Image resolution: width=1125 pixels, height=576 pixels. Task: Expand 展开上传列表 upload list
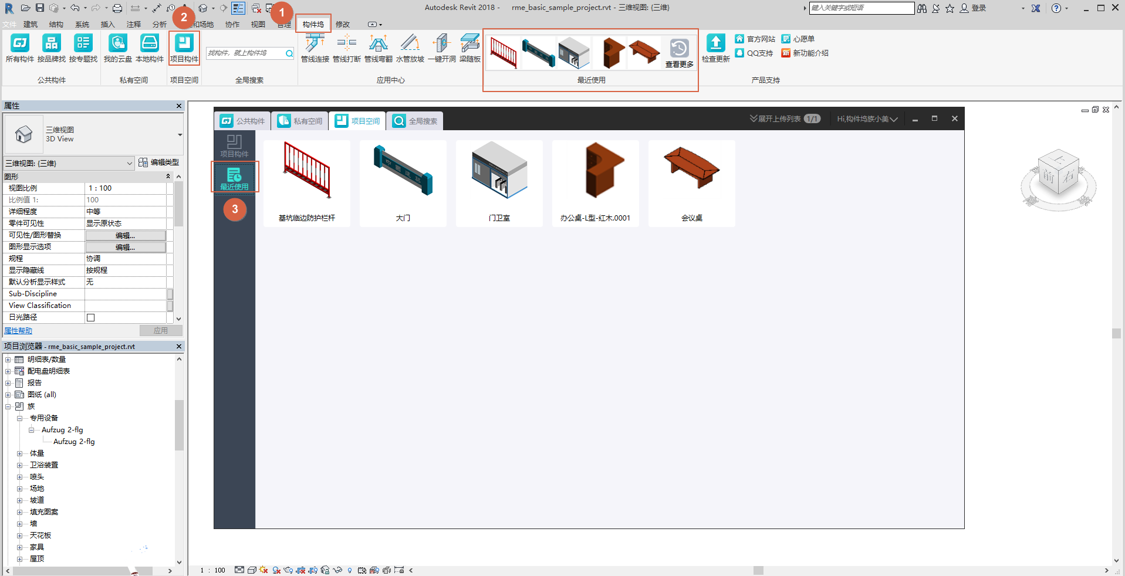click(785, 118)
